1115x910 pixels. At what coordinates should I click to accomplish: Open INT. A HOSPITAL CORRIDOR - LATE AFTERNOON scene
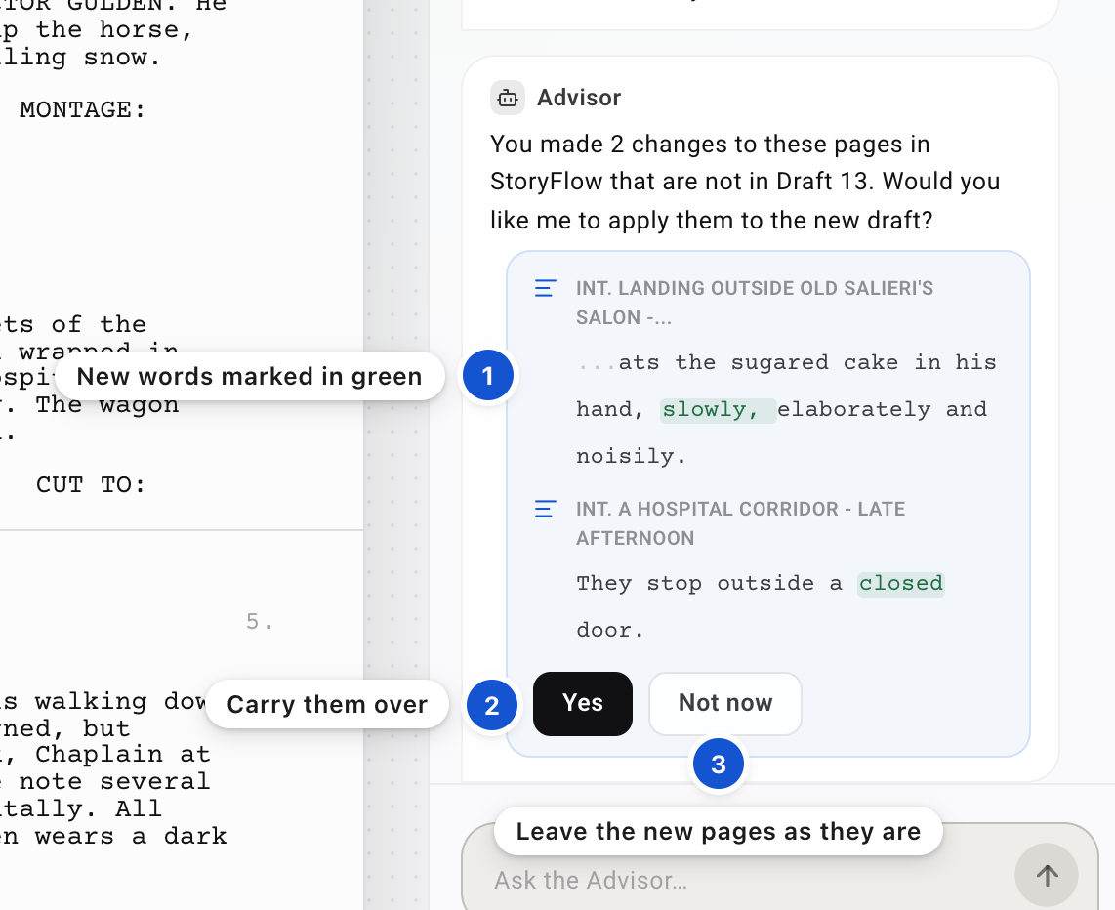740,524
